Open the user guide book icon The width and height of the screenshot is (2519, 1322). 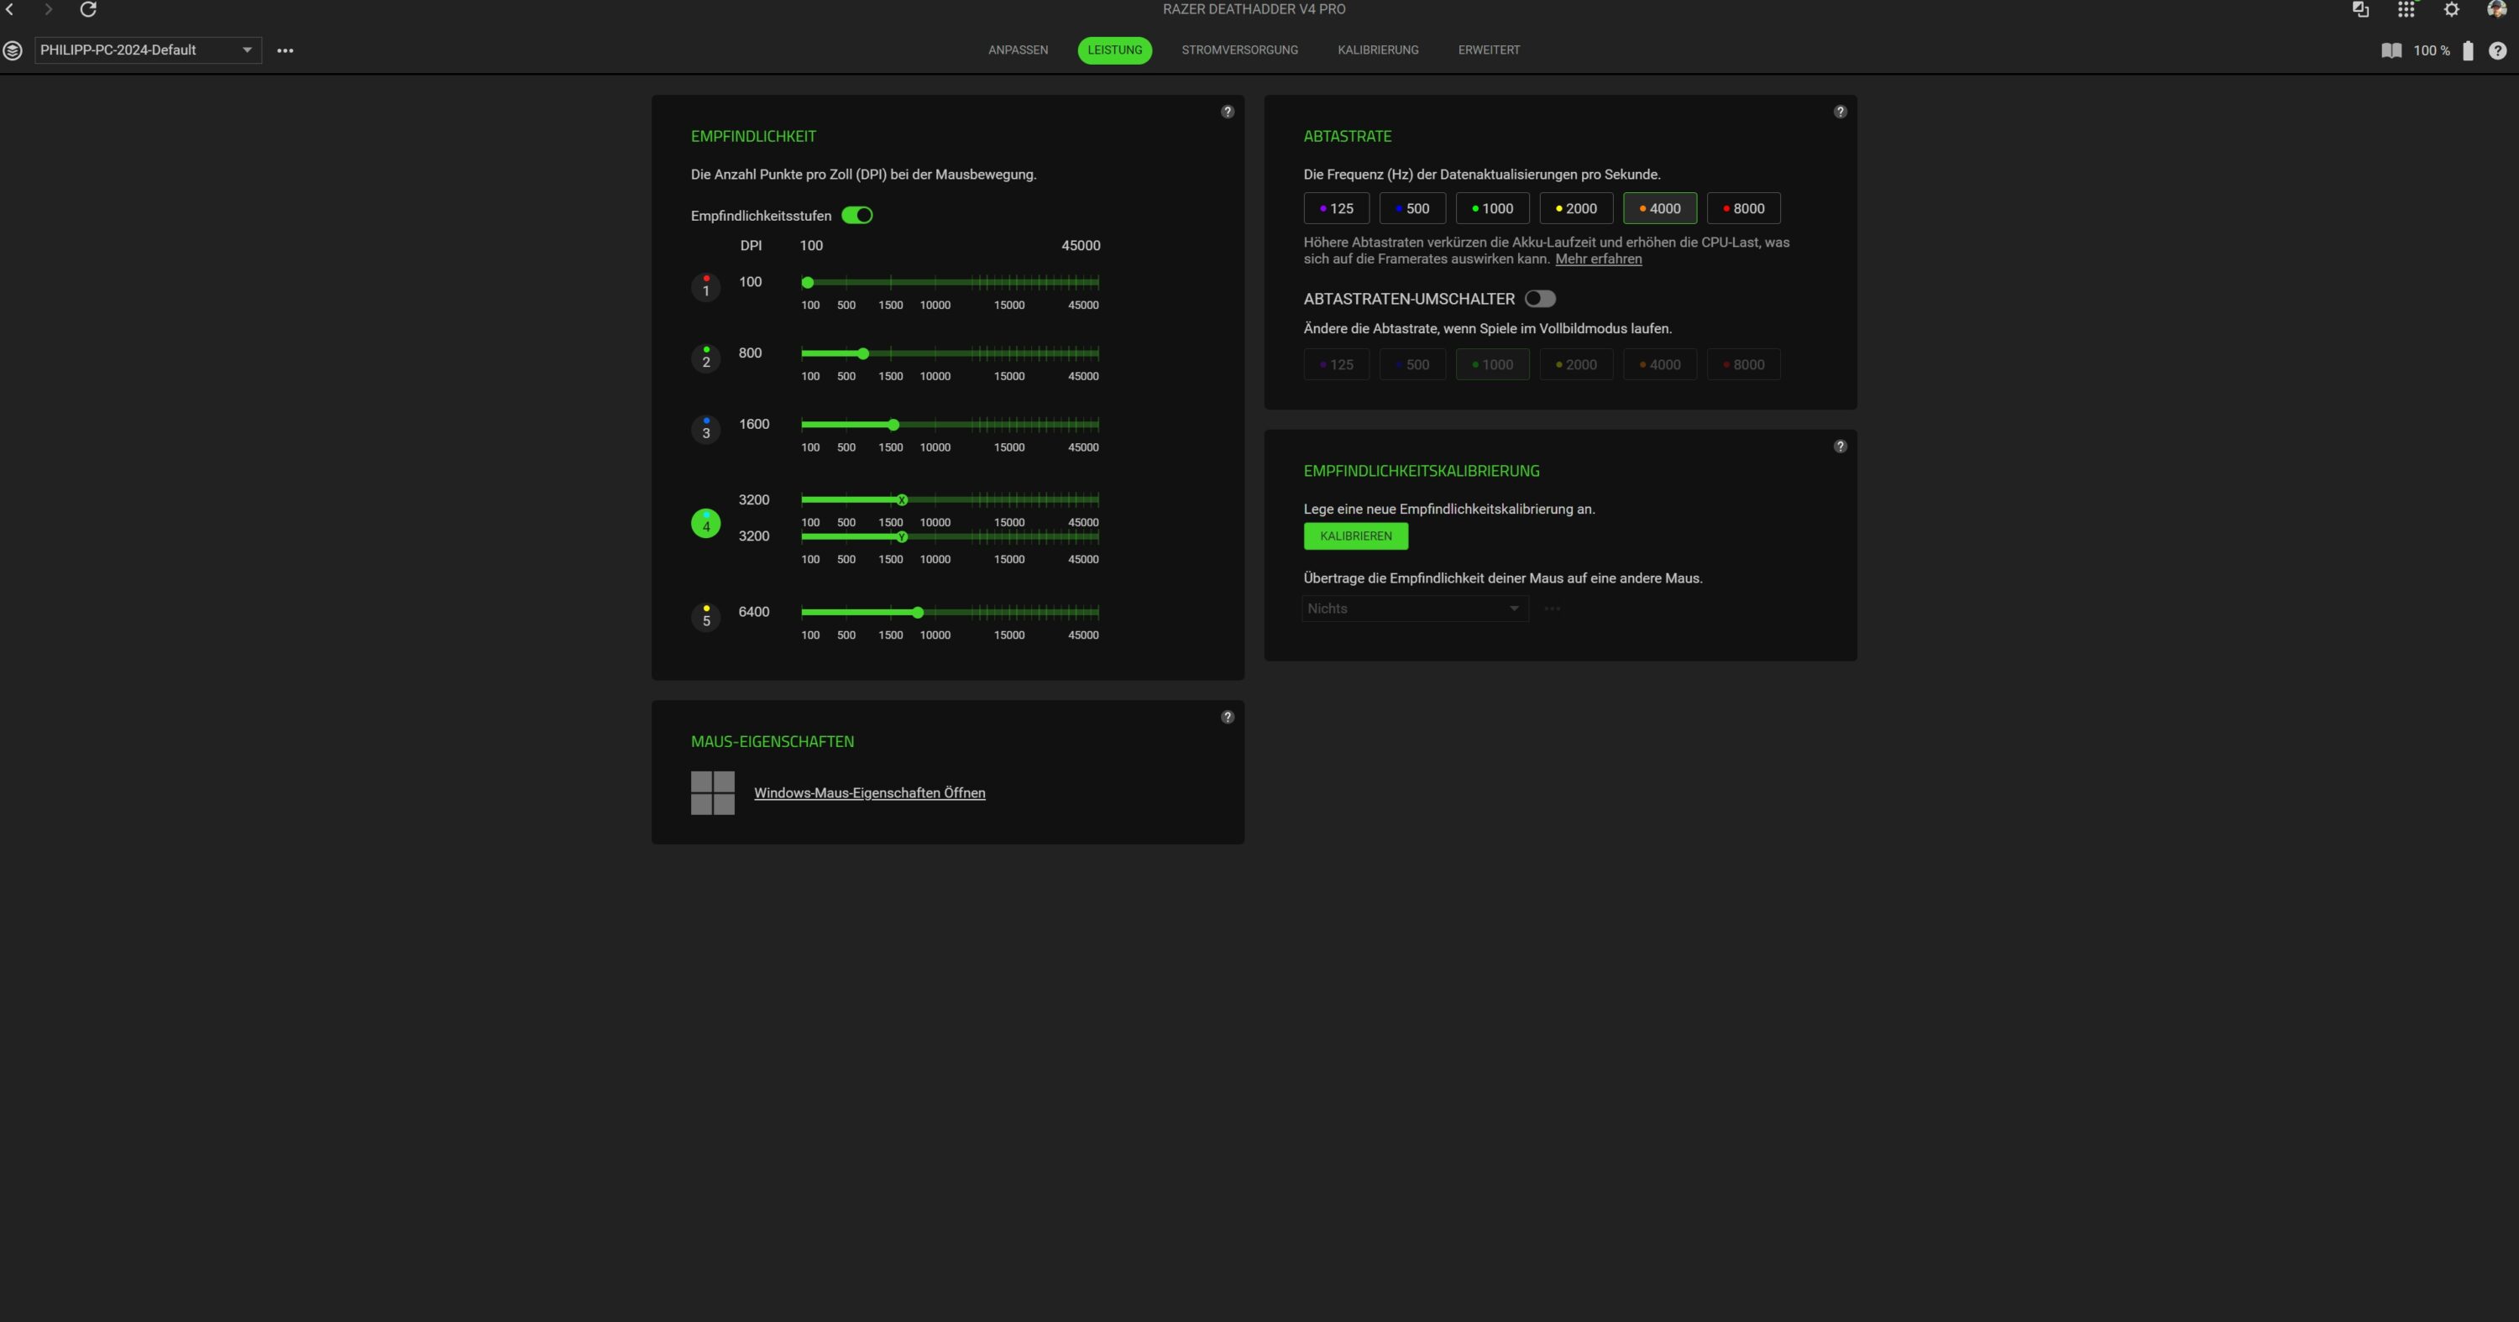coord(2391,51)
